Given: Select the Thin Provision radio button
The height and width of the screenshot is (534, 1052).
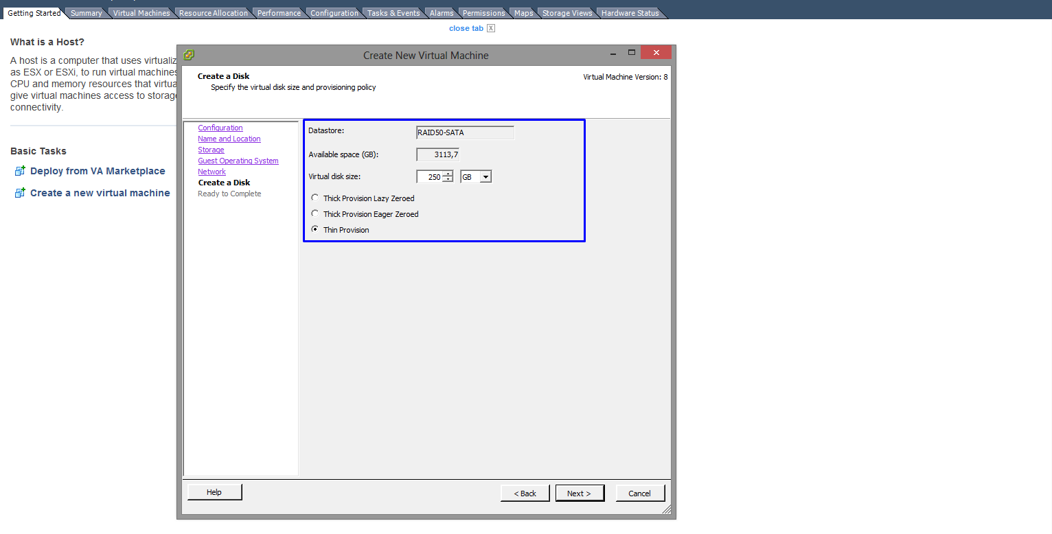Looking at the screenshot, I should pyautogui.click(x=315, y=230).
